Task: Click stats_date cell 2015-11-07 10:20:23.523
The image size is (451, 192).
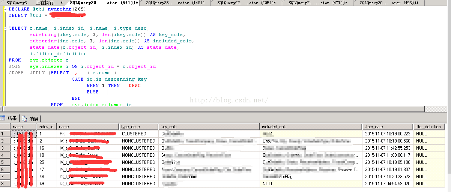Action: coord(388,176)
